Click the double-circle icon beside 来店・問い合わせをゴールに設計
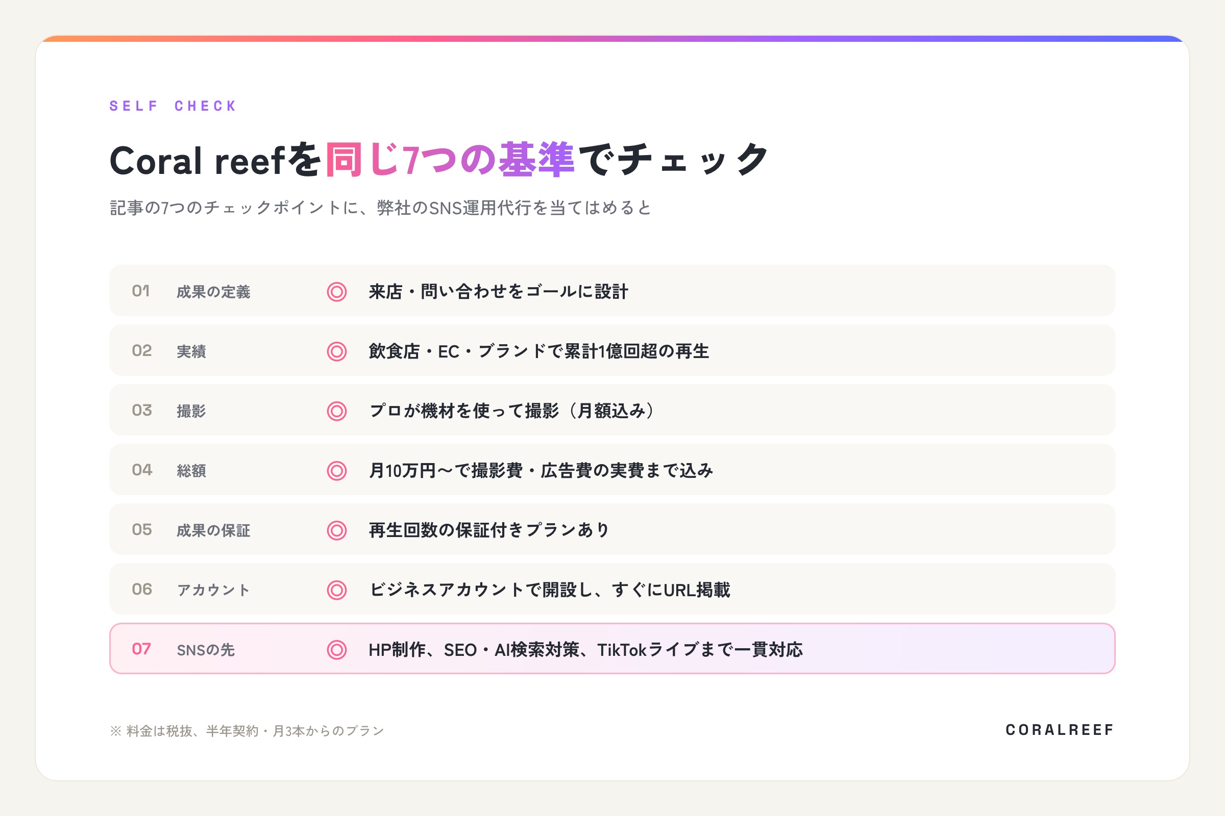Viewport: 1225px width, 816px height. coord(336,291)
